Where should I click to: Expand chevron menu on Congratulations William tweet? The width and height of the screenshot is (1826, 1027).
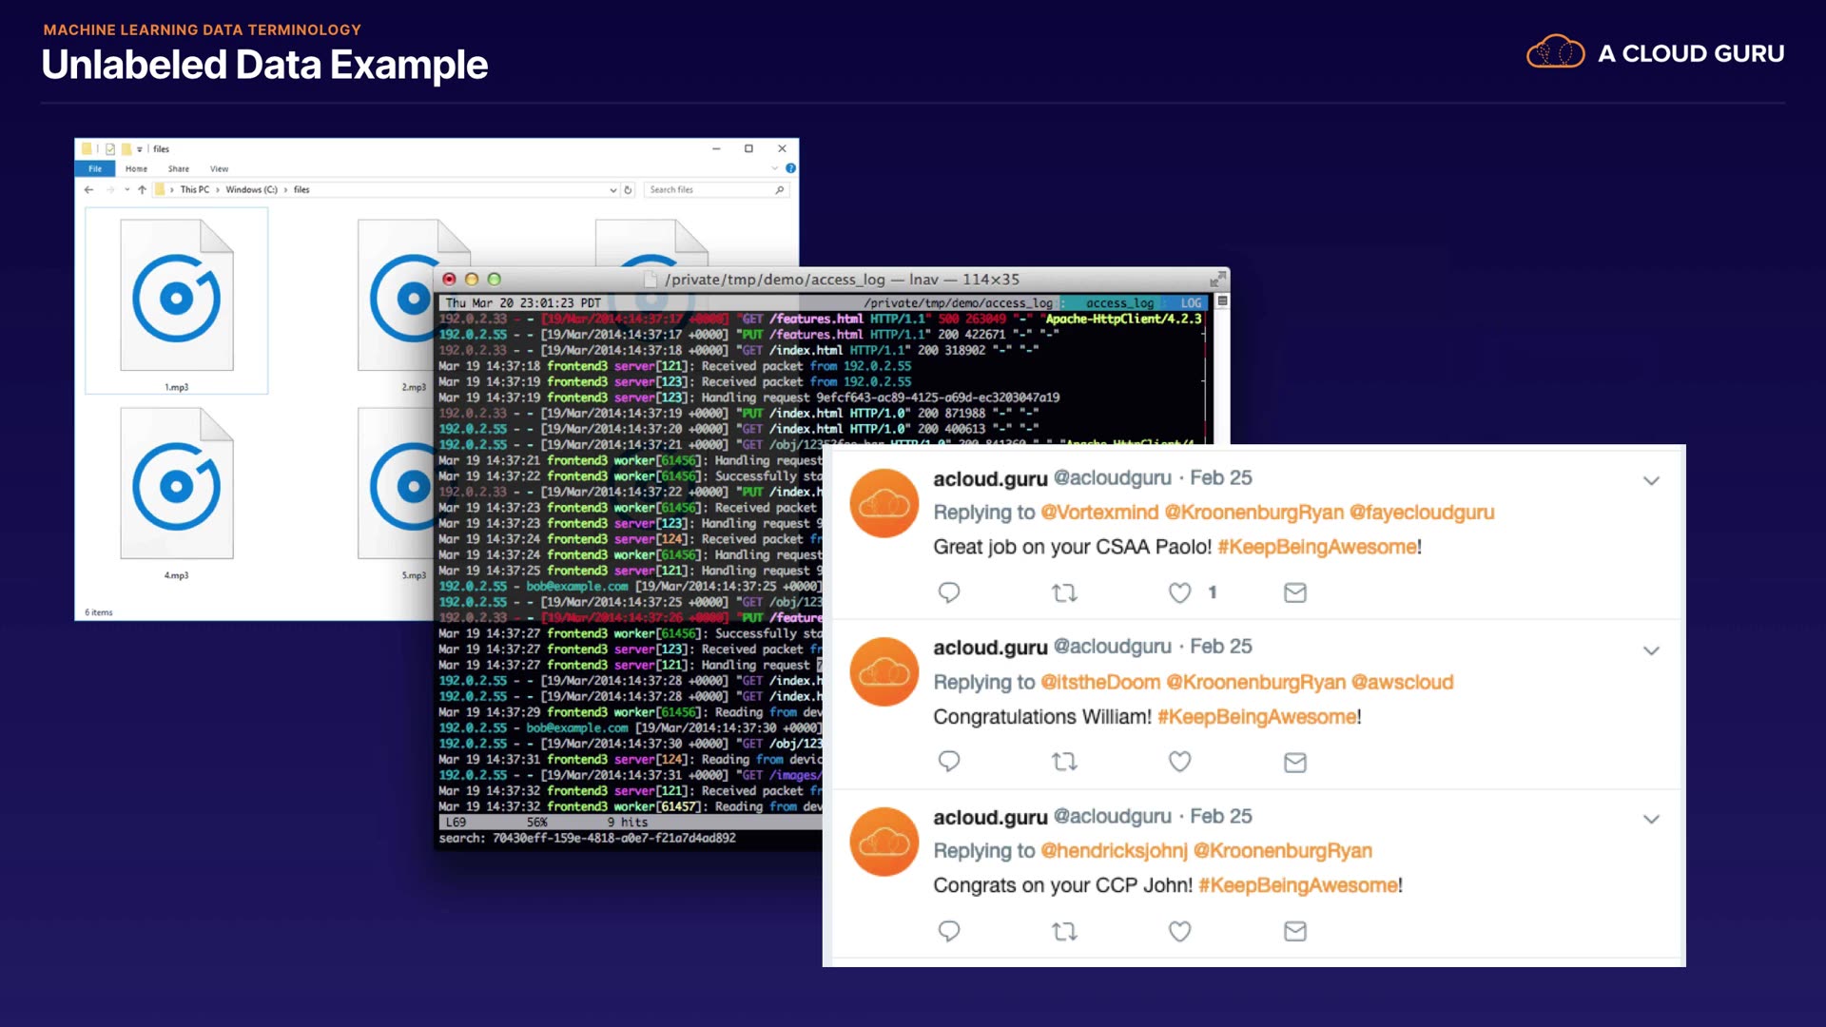click(1651, 650)
